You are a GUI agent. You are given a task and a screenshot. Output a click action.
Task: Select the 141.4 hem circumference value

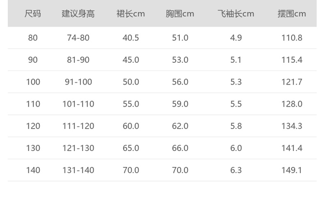point(292,148)
